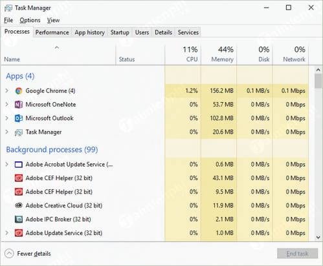Click the 53.7 MB memory value
Screen dimensions: 323x266
tap(223, 105)
